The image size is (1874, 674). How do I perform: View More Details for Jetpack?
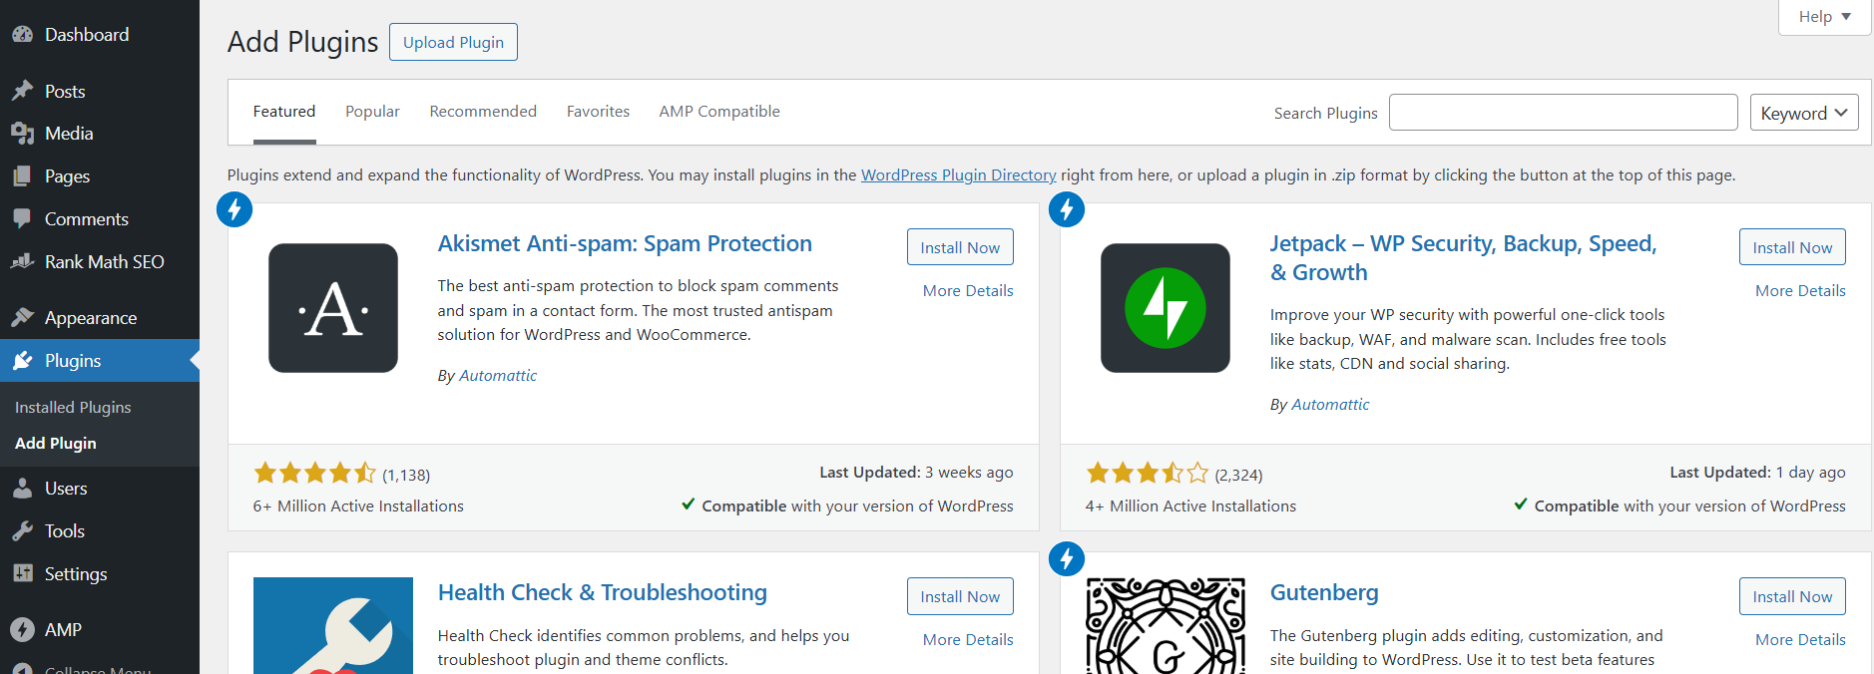click(x=1800, y=291)
